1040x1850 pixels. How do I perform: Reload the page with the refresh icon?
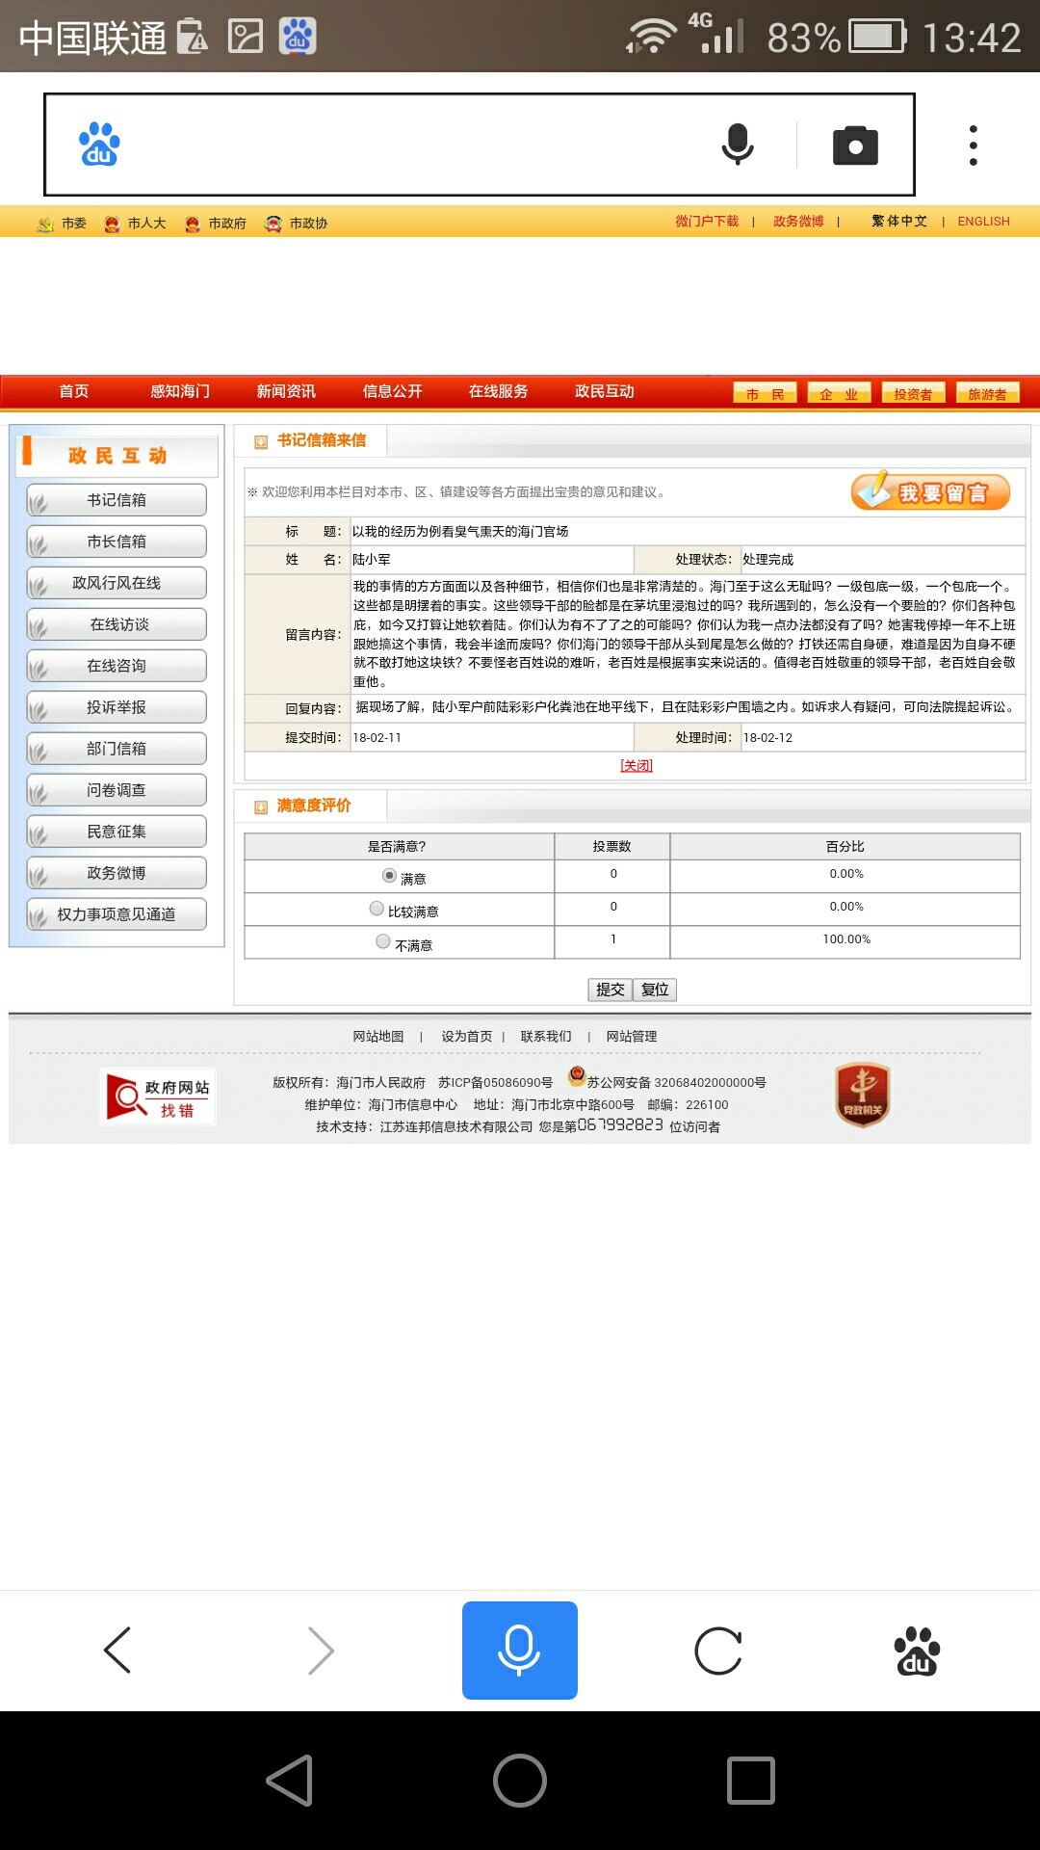click(x=718, y=1651)
